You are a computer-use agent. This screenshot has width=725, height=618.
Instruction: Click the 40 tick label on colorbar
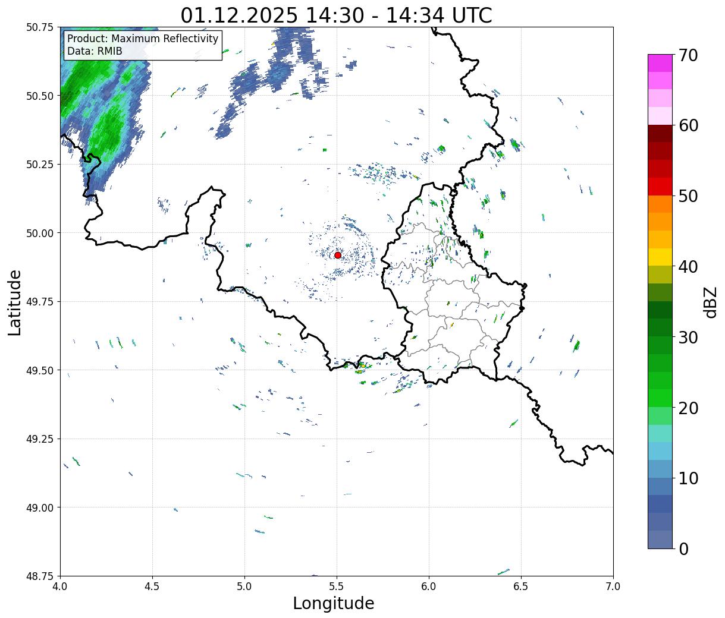point(689,267)
